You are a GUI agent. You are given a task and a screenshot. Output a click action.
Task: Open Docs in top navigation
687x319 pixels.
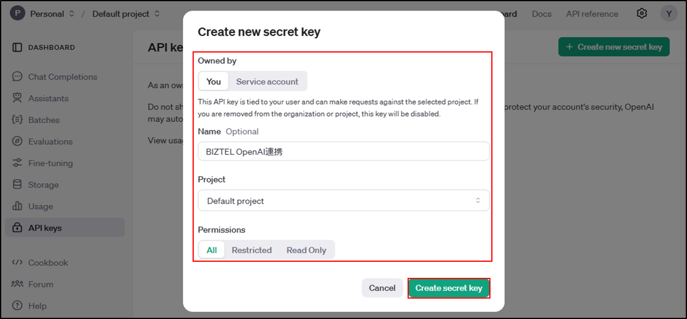pyautogui.click(x=542, y=14)
